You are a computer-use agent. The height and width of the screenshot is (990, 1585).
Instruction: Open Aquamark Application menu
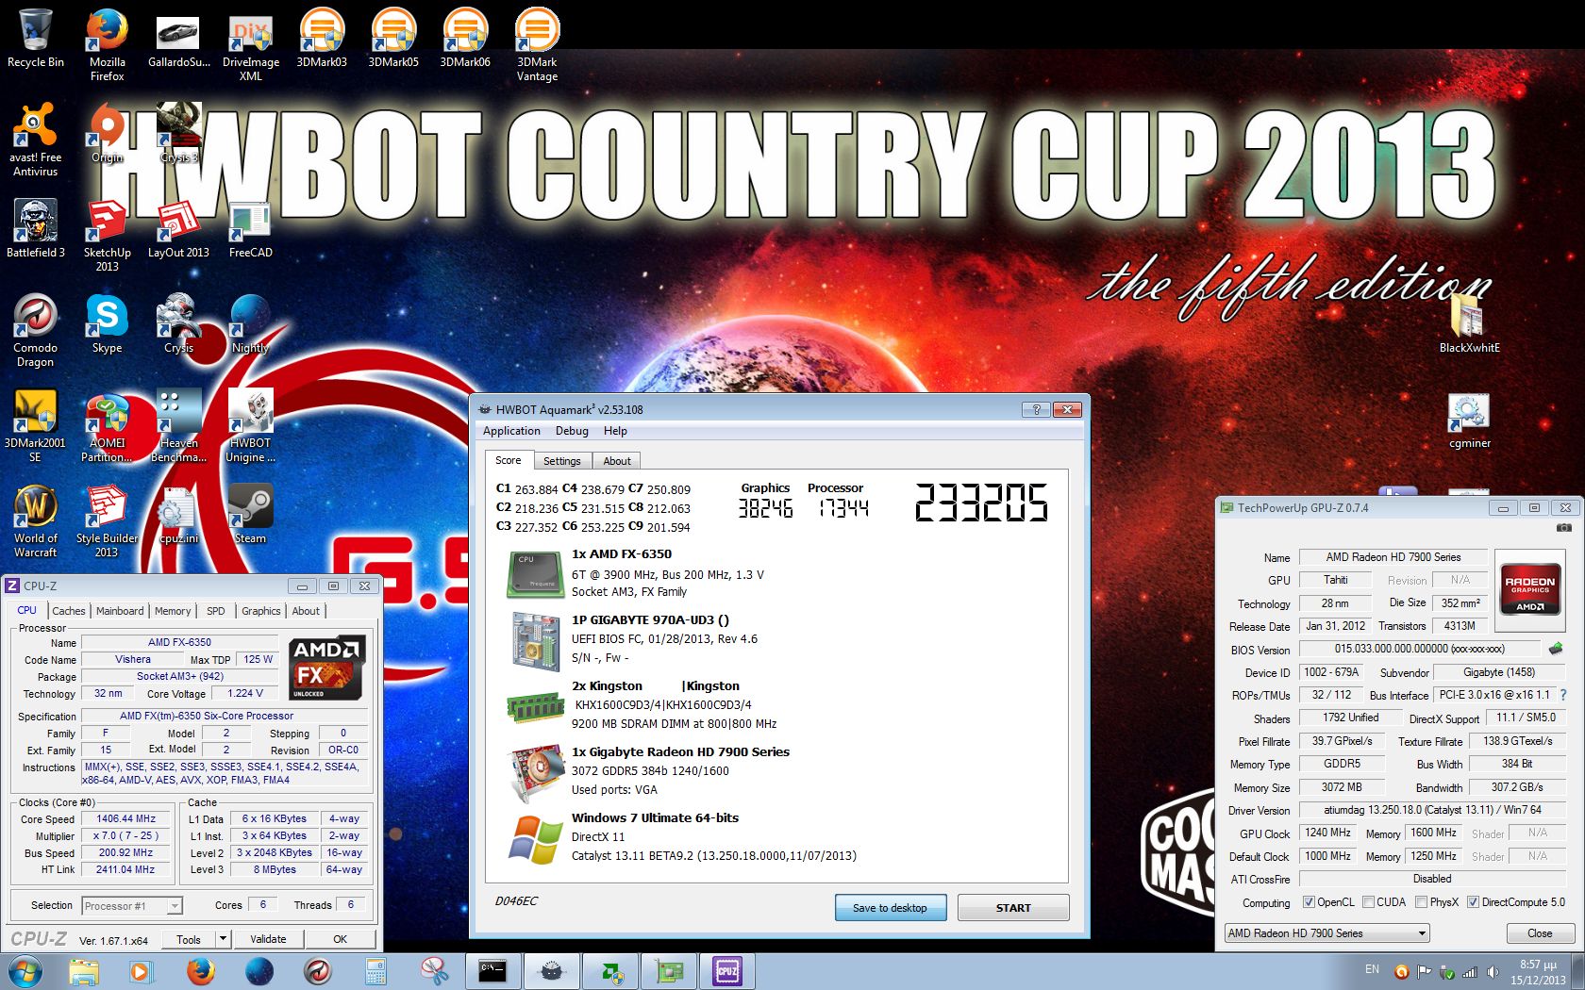pyautogui.click(x=511, y=431)
